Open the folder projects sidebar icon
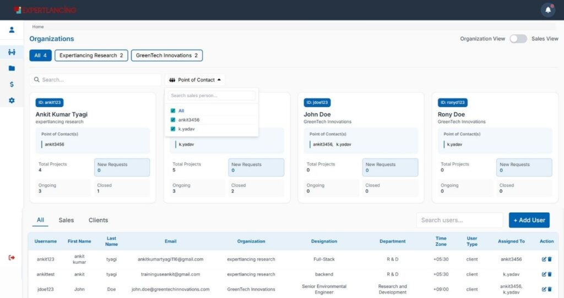Viewport: 564px width, 298px height. coord(12,68)
